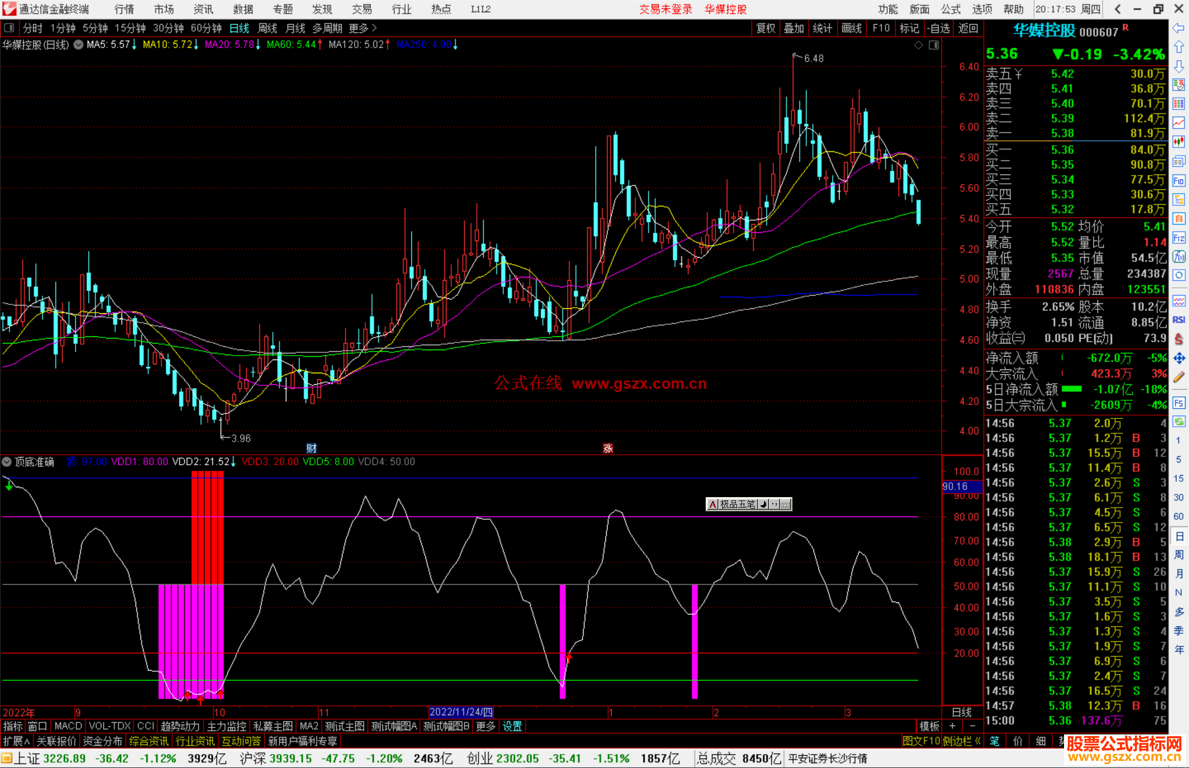Open the 行情 menu
This screenshot has height=768, width=1189.
tap(124, 9)
